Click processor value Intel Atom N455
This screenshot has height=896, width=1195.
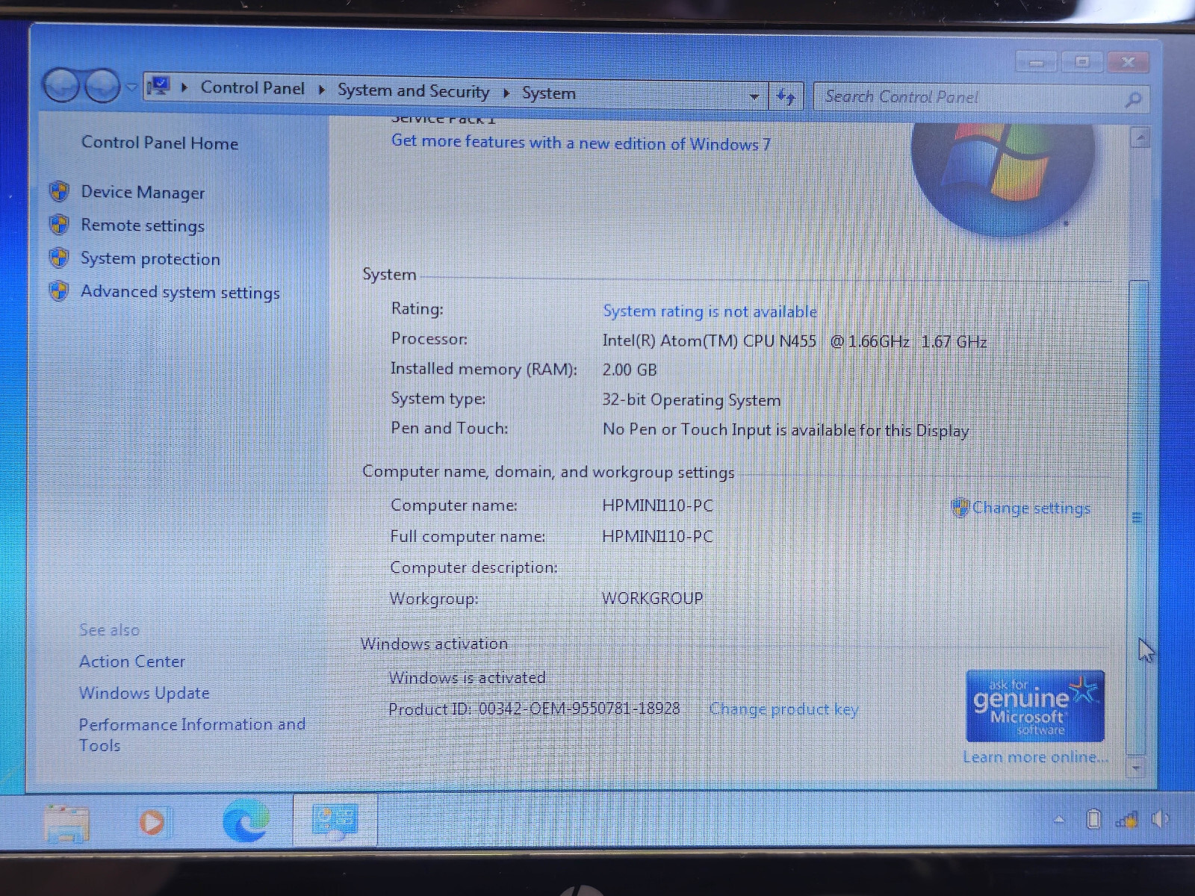pos(795,341)
